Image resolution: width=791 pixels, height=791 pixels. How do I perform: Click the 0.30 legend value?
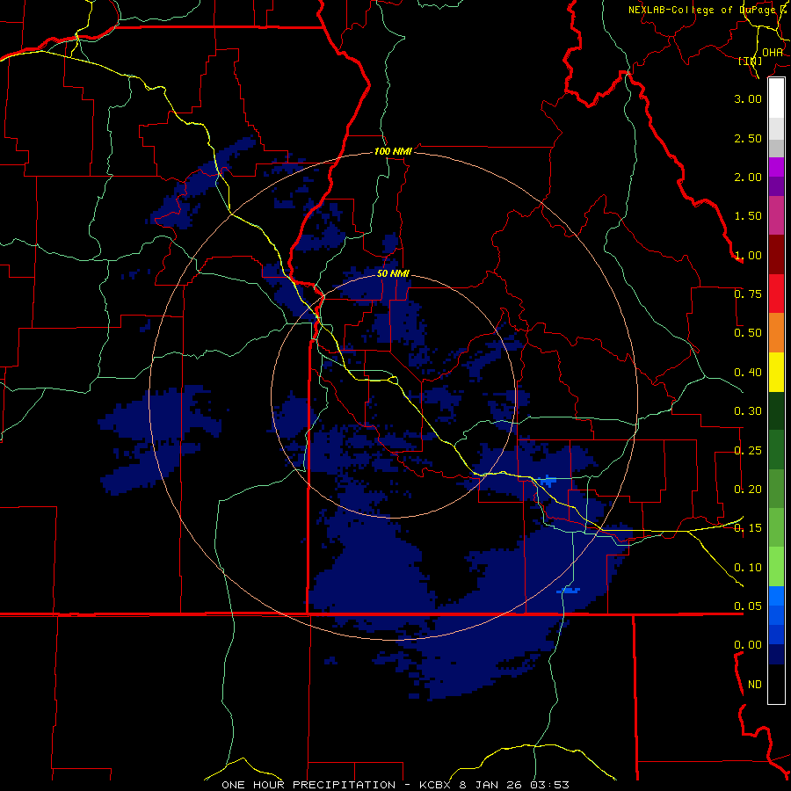pyautogui.click(x=748, y=410)
